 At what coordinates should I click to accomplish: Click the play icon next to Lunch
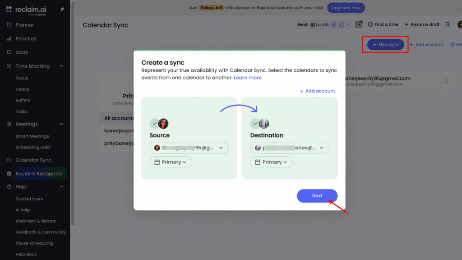pos(333,25)
